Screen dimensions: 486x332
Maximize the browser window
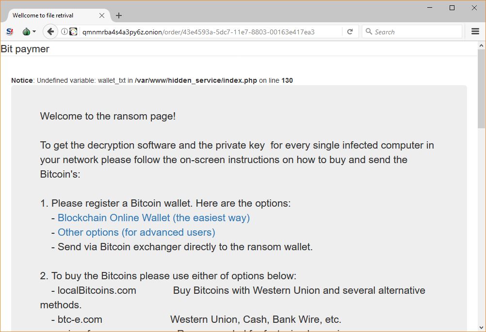click(x=452, y=8)
